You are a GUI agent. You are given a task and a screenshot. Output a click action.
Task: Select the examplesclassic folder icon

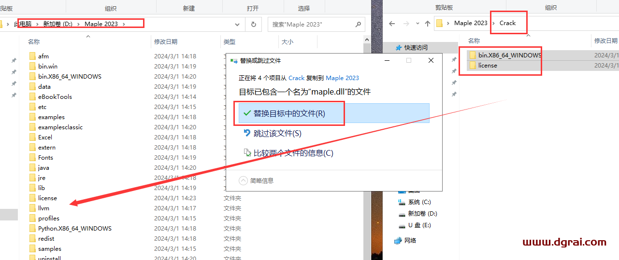point(32,127)
